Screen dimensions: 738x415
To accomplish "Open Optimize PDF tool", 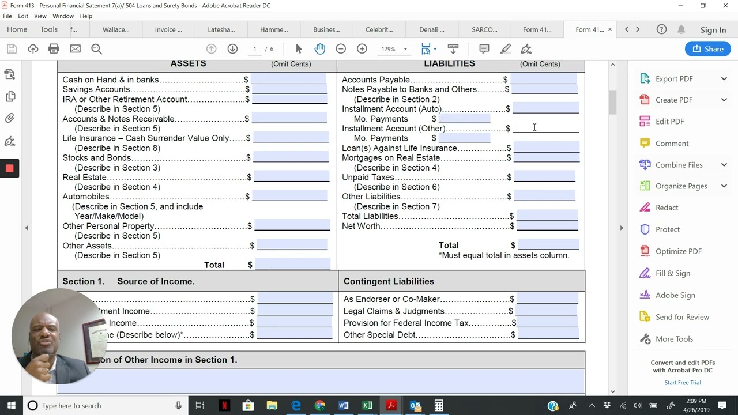I will coord(678,251).
